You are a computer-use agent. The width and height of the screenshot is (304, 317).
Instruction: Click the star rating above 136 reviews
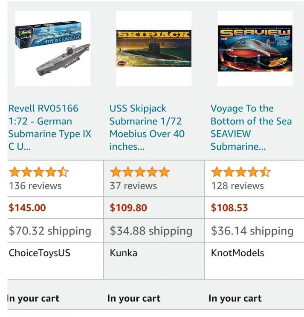click(38, 172)
